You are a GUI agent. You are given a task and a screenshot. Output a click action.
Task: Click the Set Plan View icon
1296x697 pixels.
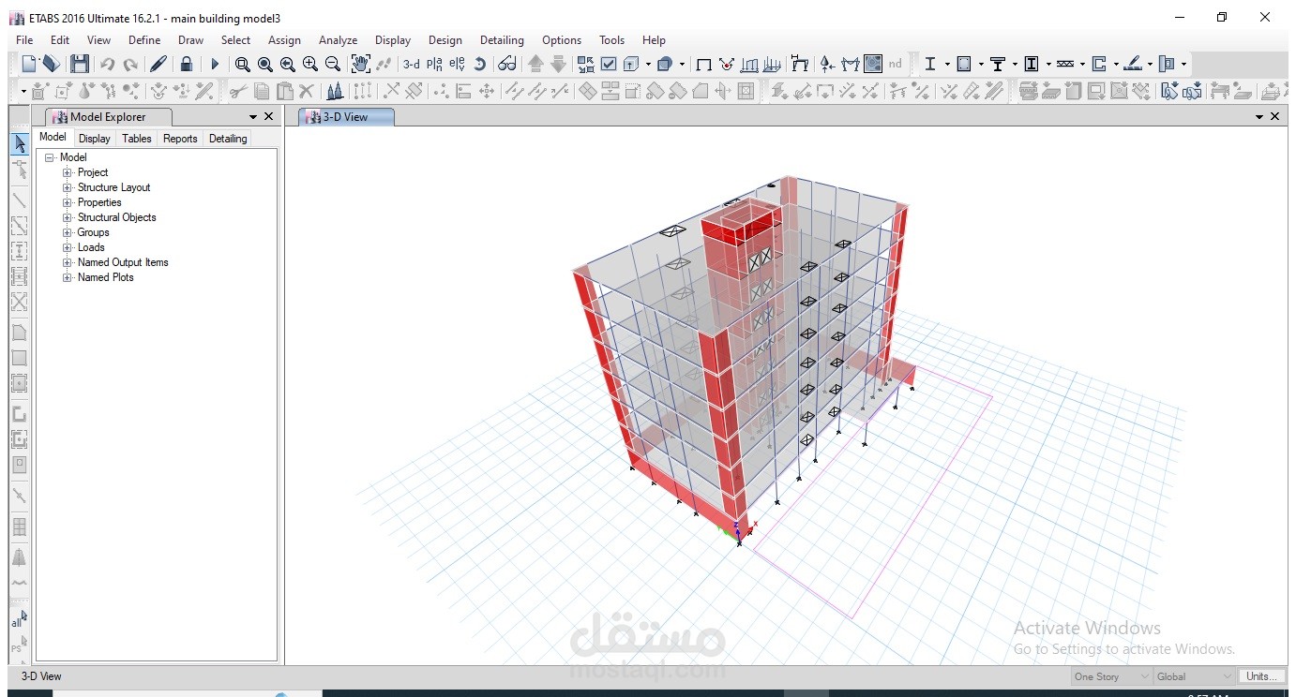(x=434, y=64)
